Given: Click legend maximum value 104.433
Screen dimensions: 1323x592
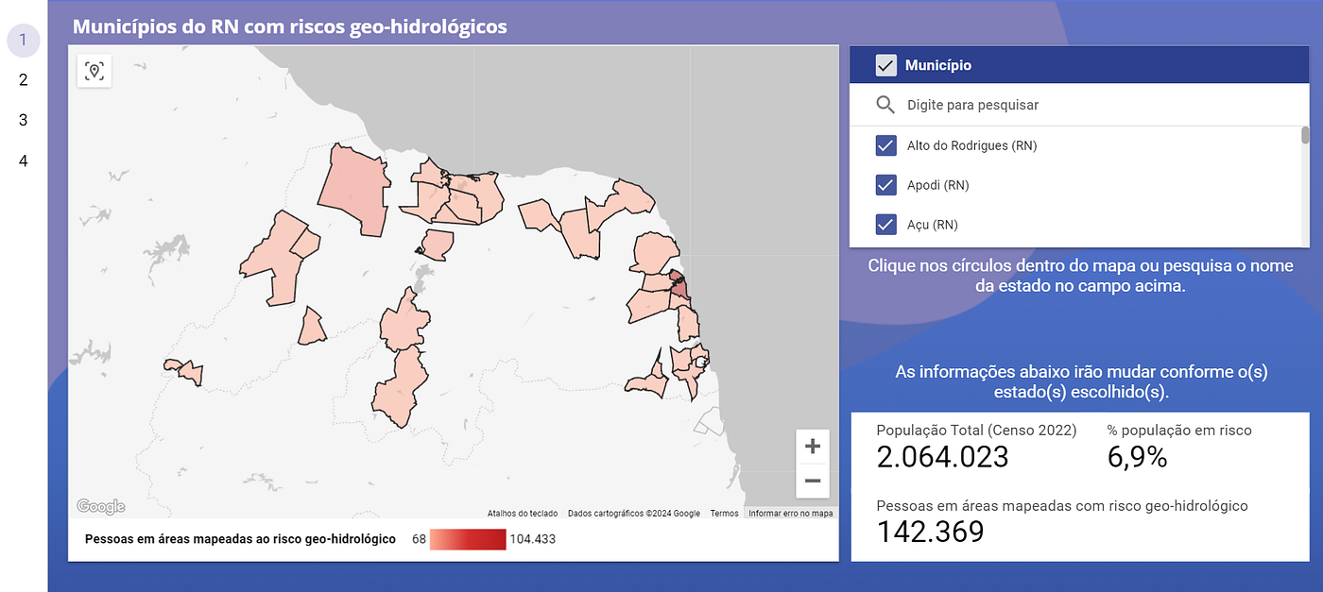Looking at the screenshot, I should [532, 539].
